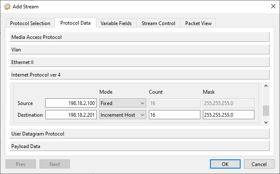Click the Count column header
The height and width of the screenshot is (174, 280).
coord(156,92)
